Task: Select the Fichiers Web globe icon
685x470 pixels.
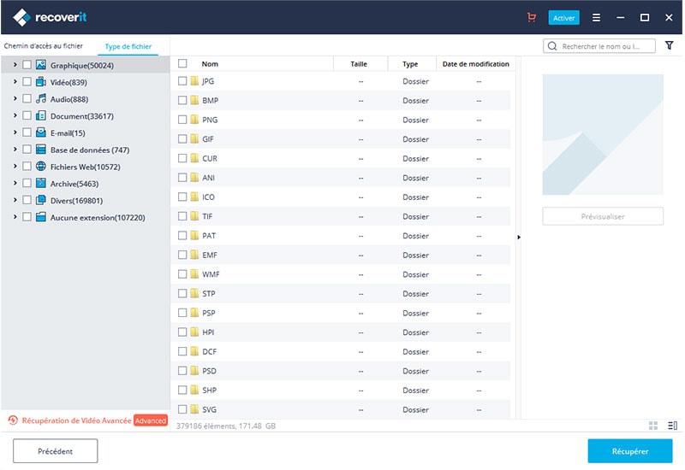Action: [41, 167]
